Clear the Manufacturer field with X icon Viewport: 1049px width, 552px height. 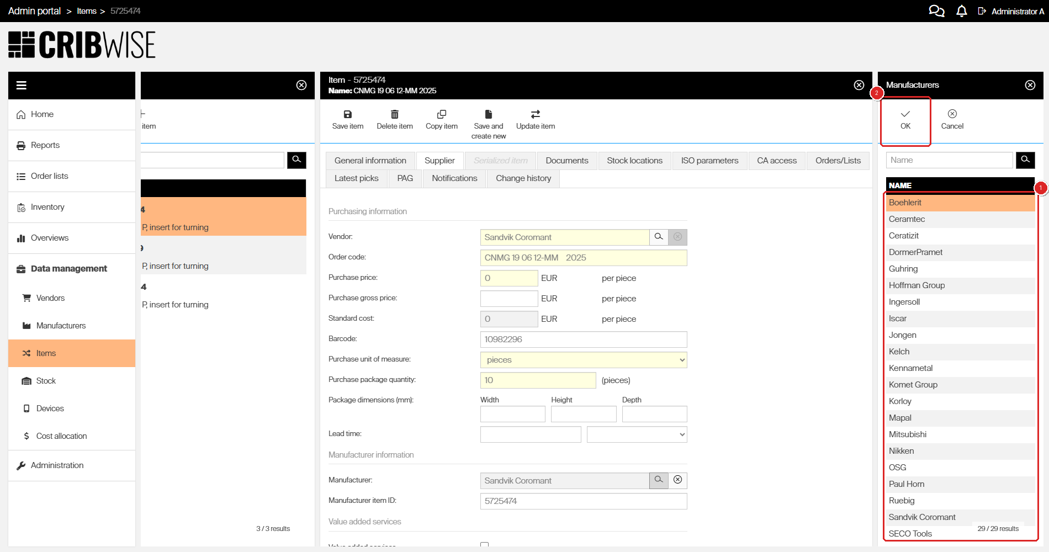(x=677, y=480)
